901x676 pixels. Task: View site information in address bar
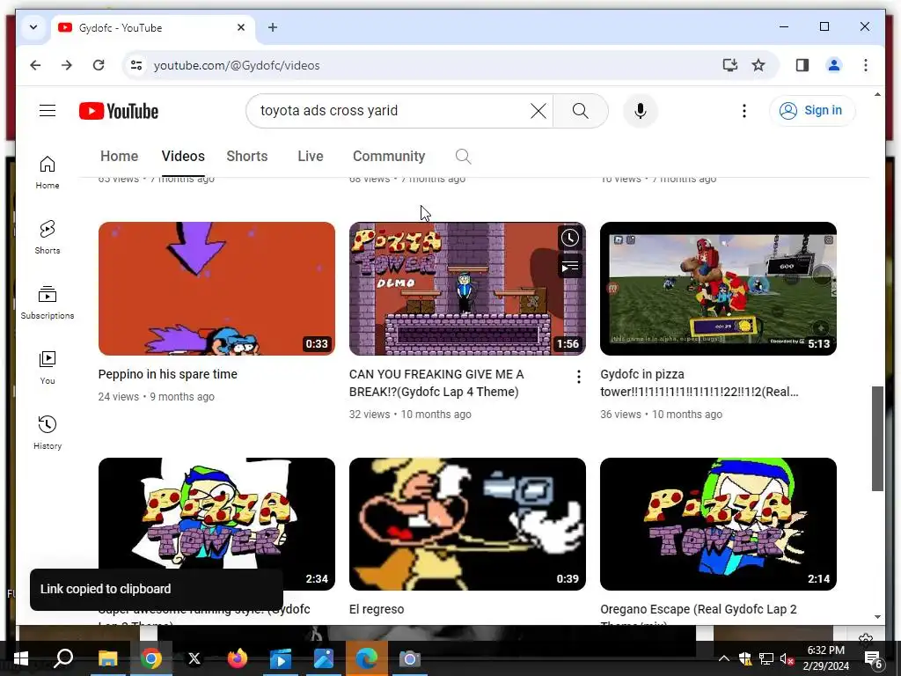[x=136, y=65]
